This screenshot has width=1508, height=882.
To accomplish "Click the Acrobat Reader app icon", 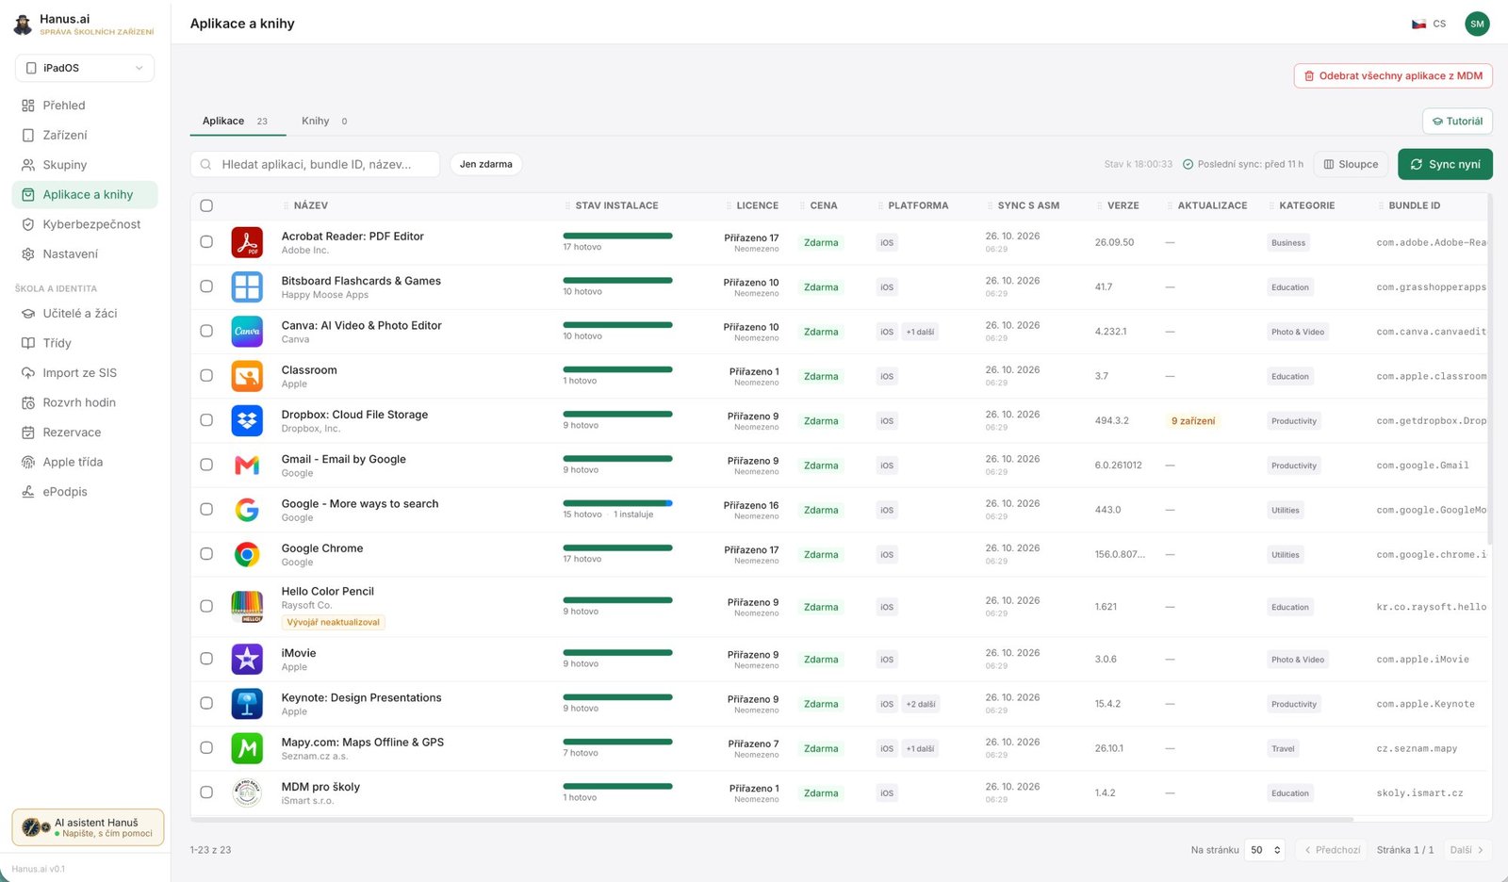I will (x=247, y=242).
